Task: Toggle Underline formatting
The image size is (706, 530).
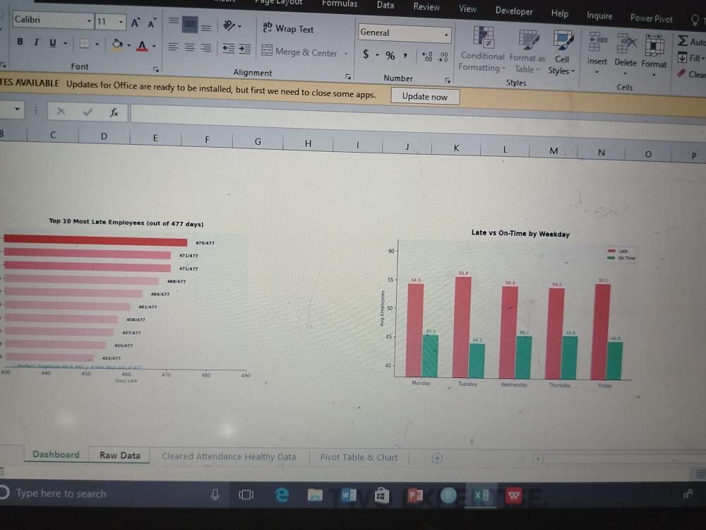Action: click(53, 43)
